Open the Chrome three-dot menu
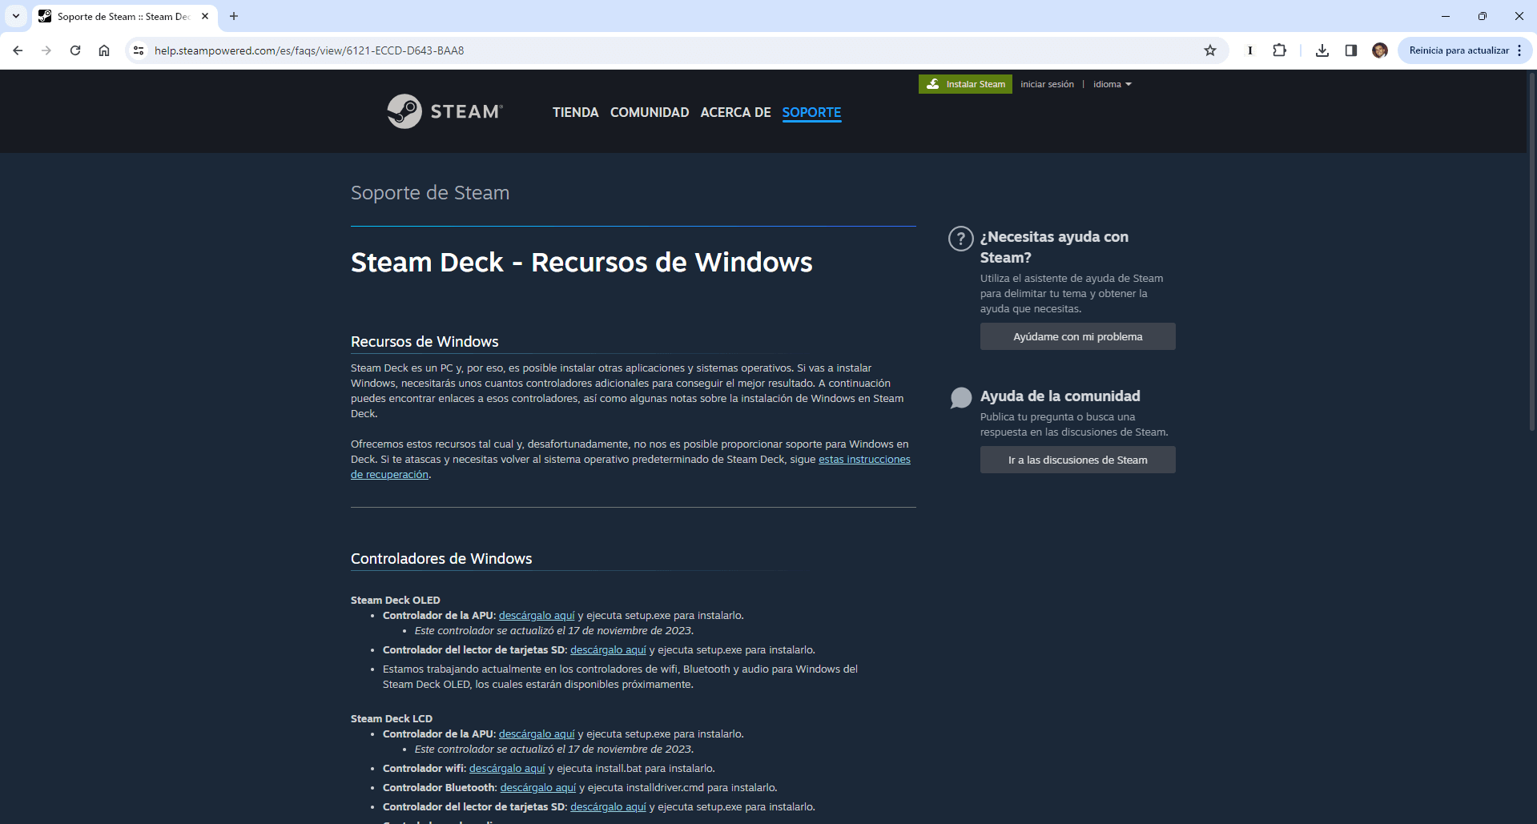This screenshot has width=1537, height=824. pyautogui.click(x=1519, y=50)
